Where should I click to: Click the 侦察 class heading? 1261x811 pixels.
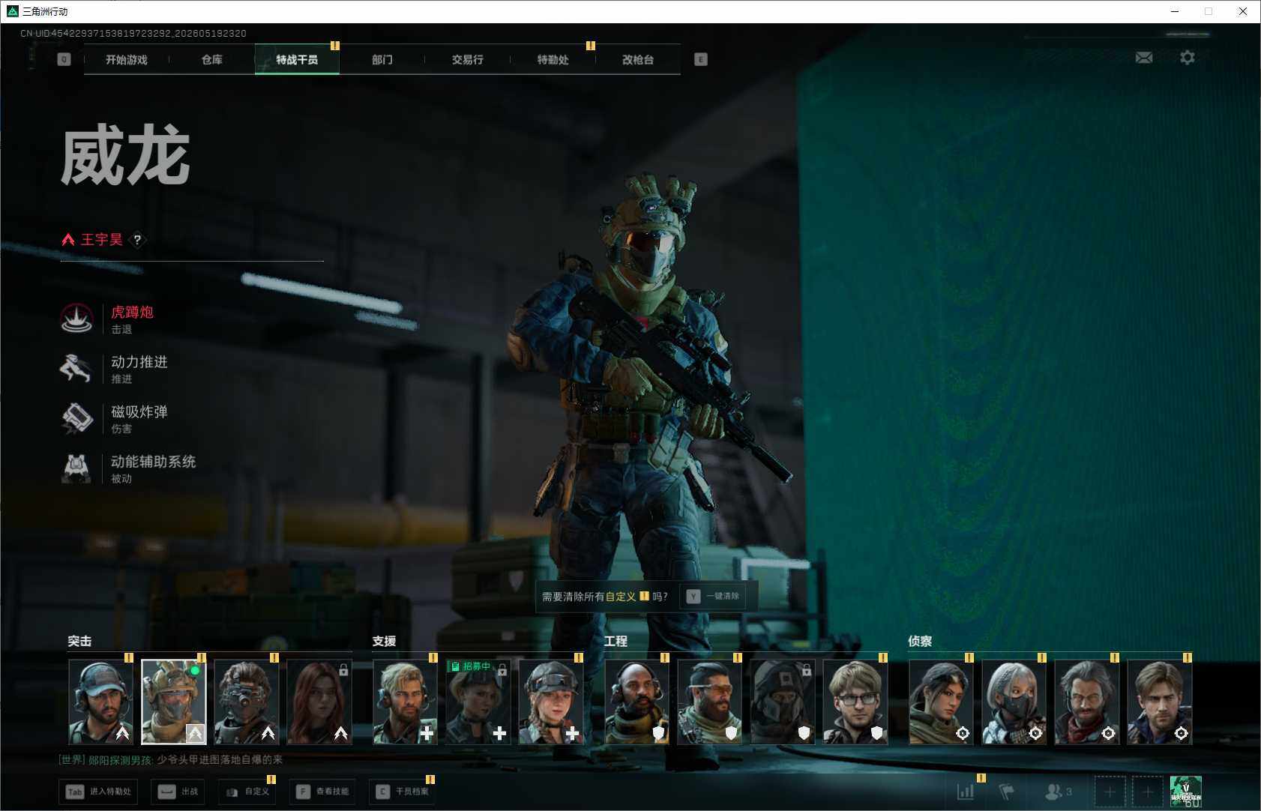[x=920, y=642]
